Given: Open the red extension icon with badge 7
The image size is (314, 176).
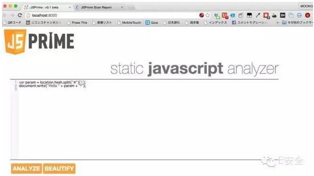Looking at the screenshot, I should tap(266, 15).
